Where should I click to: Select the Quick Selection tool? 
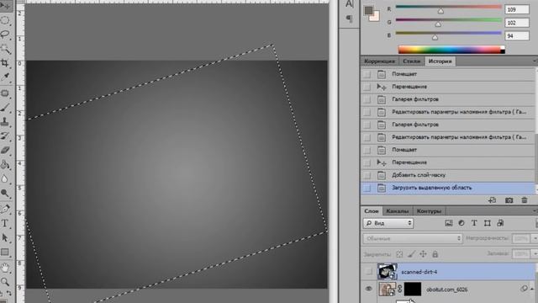pyautogui.click(x=5, y=49)
